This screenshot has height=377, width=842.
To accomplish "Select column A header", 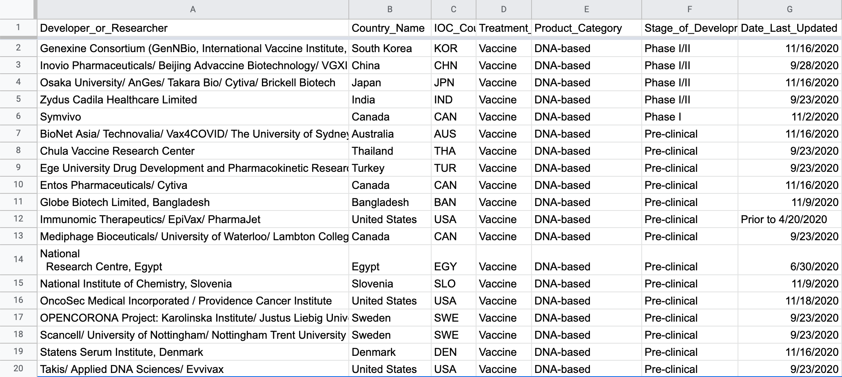I will 193,9.
